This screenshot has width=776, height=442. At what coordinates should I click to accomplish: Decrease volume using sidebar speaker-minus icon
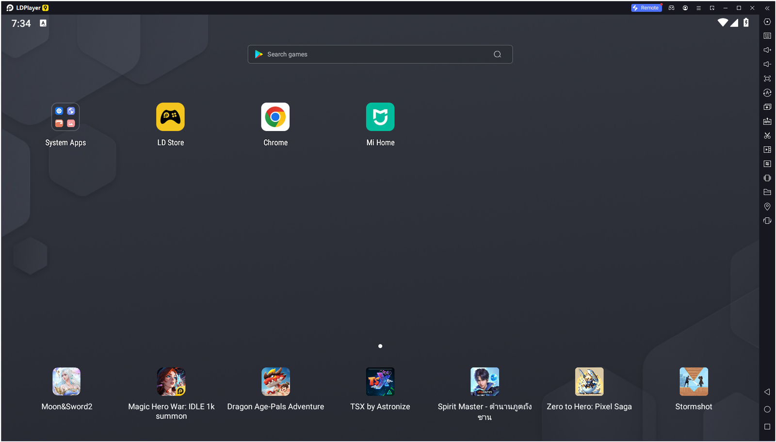(x=767, y=64)
